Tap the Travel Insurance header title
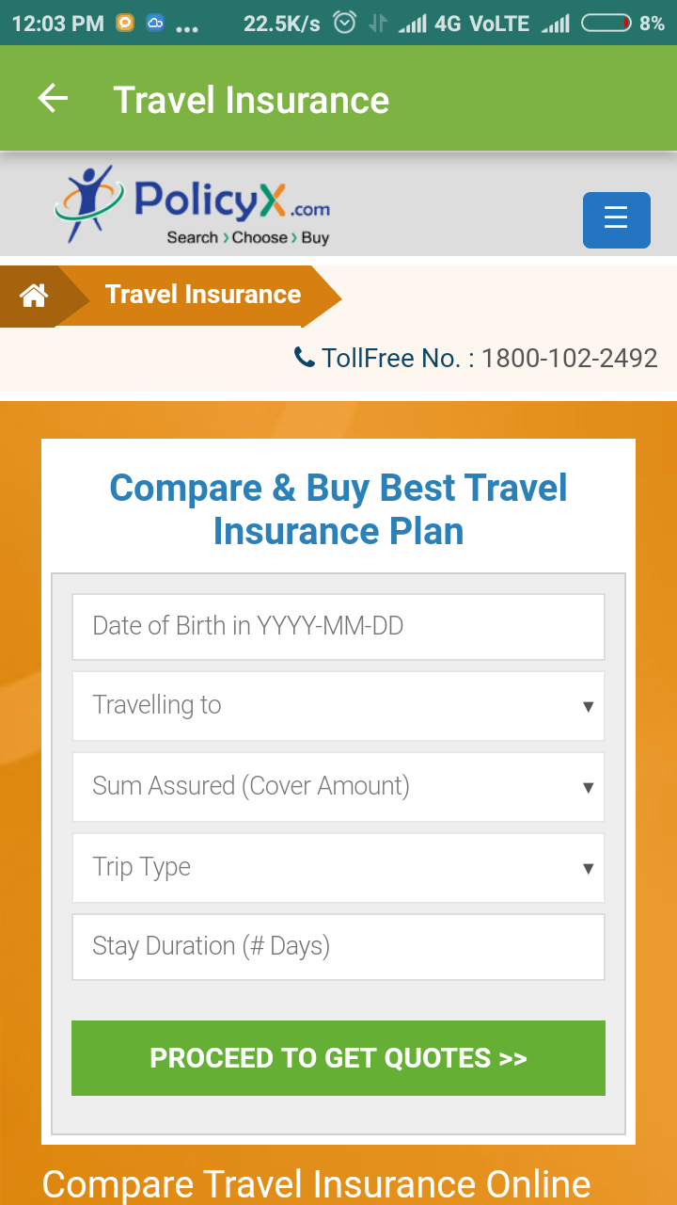This screenshot has width=677, height=1205. click(251, 100)
